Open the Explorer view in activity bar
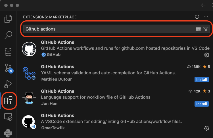The height and width of the screenshot is (138, 213). pos(9,19)
